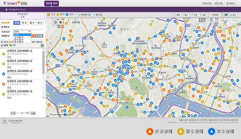Click the T Smart STIS logo

[x=15, y=3]
